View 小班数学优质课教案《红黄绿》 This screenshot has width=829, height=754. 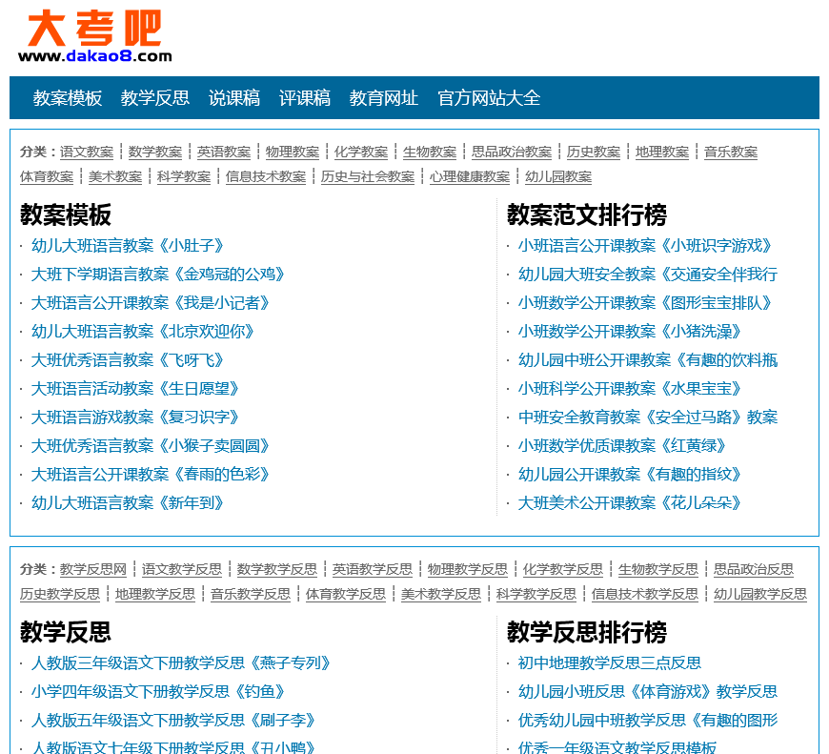(x=622, y=445)
